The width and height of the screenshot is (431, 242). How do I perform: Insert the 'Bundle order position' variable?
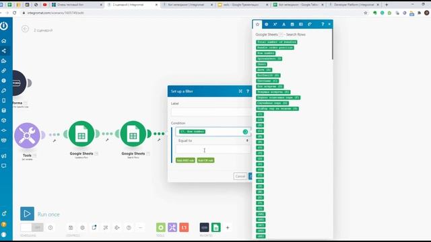coord(275,48)
